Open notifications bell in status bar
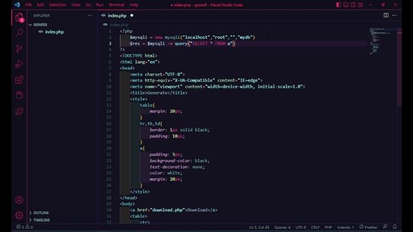Viewport: 413px width, 232px height. point(394,227)
